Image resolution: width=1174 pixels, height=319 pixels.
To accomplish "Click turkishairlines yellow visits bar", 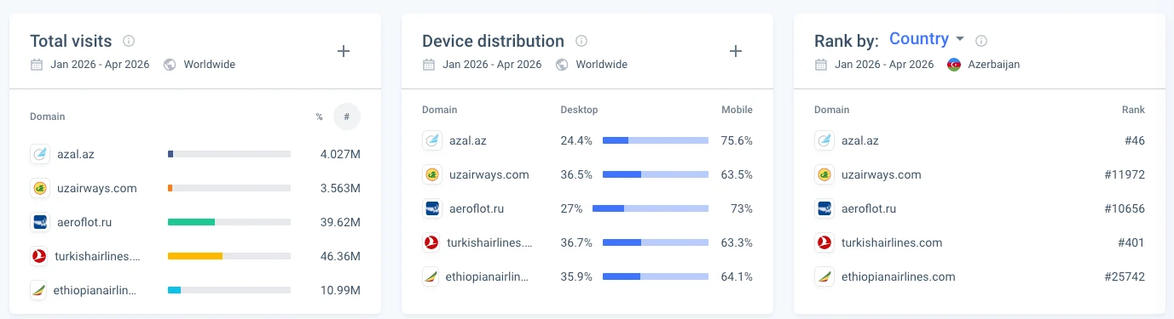I will pyautogui.click(x=195, y=256).
